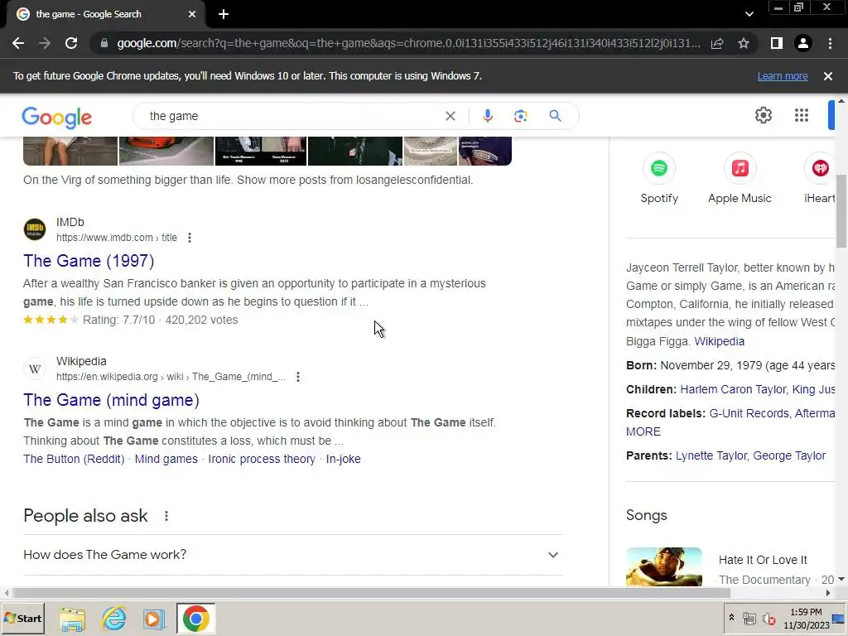
Task: Open Chrome three-dot menu
Action: [830, 43]
